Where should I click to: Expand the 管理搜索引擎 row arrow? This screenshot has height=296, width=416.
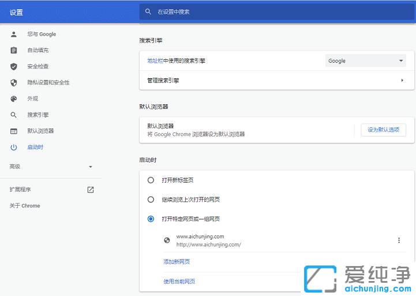point(402,81)
